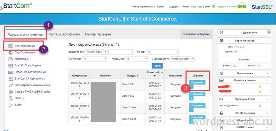276x131 pixels.
Task: Click the Поиск search button
Action: (x=157, y=66)
